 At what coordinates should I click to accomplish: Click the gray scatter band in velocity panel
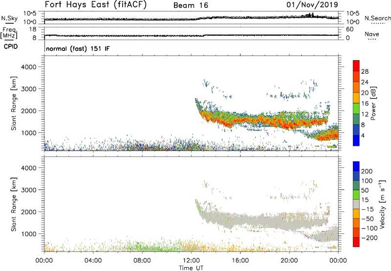coord(262,221)
